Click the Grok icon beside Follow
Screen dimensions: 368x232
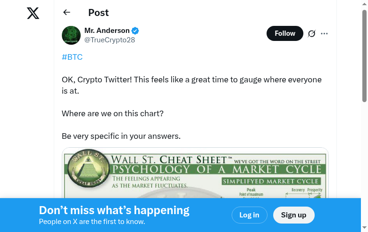click(311, 33)
